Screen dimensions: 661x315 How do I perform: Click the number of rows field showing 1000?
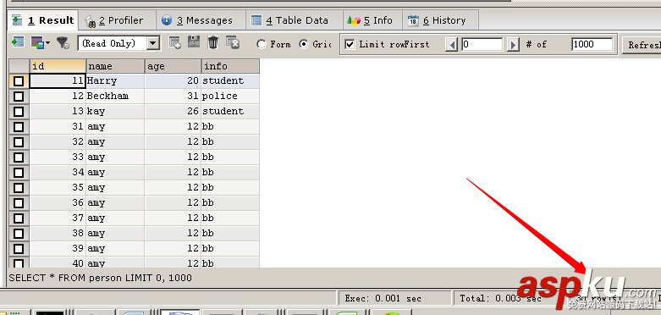(x=592, y=44)
